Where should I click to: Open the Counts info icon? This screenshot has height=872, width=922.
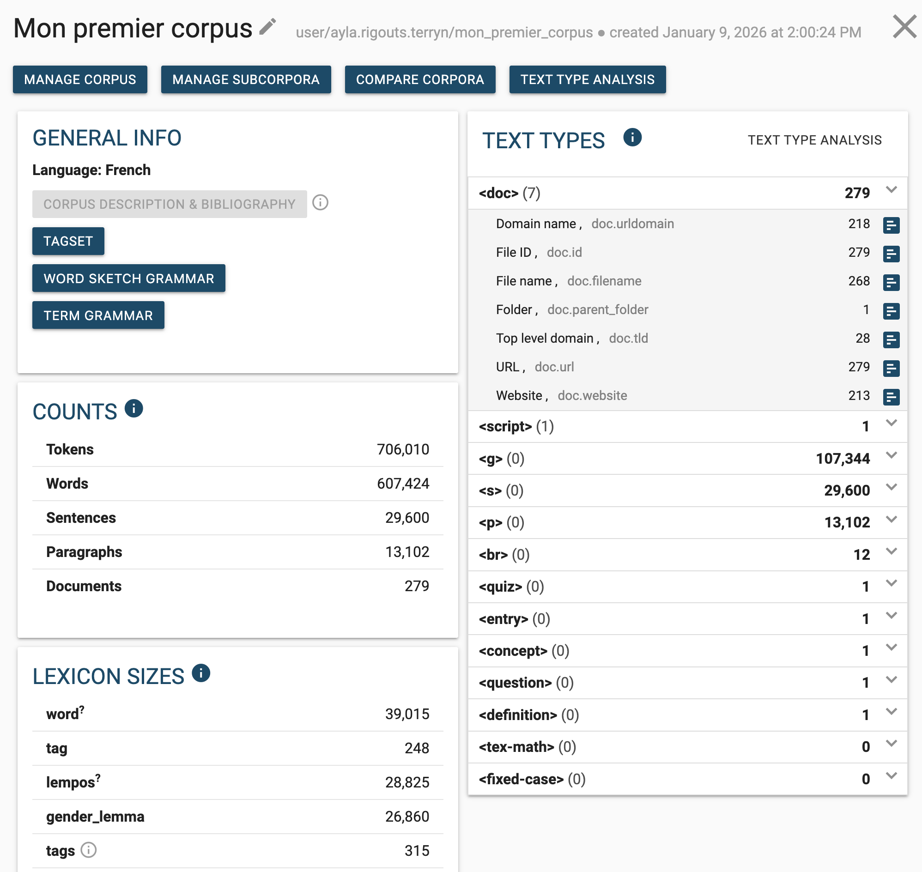134,409
